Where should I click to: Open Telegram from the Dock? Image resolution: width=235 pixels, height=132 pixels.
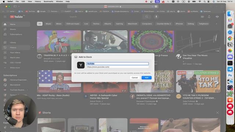coord(230,69)
